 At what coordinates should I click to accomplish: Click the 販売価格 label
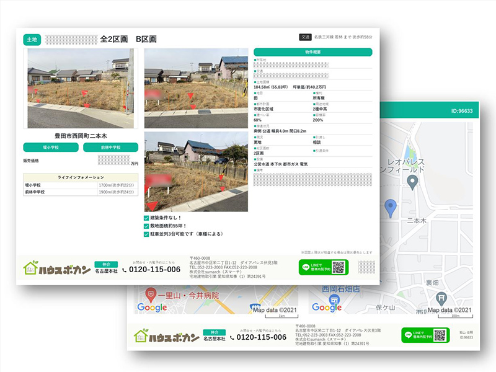[x=31, y=161]
